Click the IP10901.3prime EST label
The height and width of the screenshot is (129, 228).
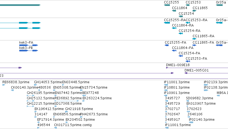pyautogui.click(x=177, y=93)
